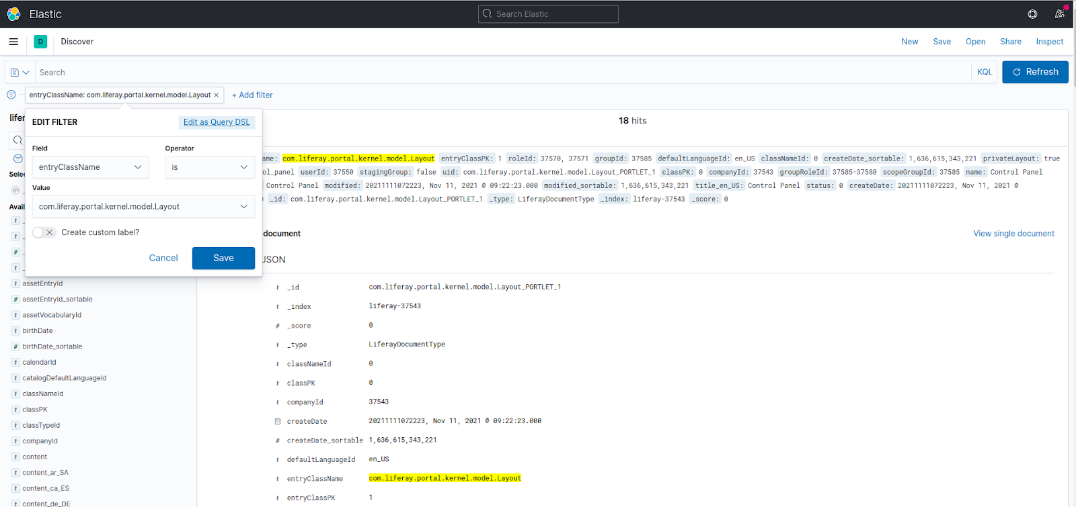Image resolution: width=1076 pixels, height=507 pixels.
Task: Open the hamburger navigation menu
Action: [13, 42]
